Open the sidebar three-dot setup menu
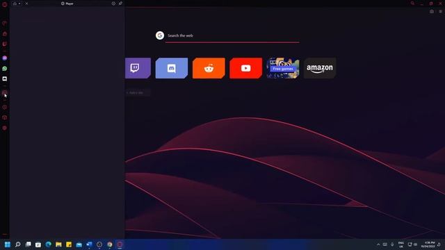This screenshot has width=445, height=250. (x=5, y=235)
